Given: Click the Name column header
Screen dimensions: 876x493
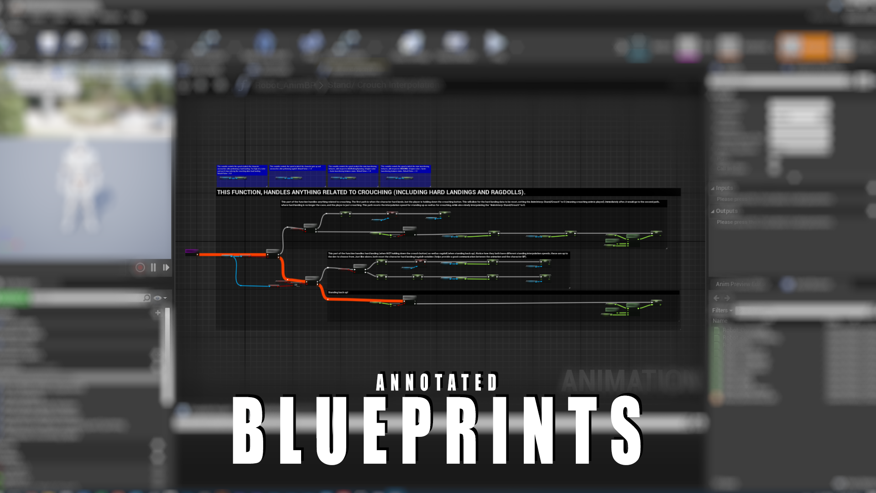Looking at the screenshot, I should coord(720,321).
